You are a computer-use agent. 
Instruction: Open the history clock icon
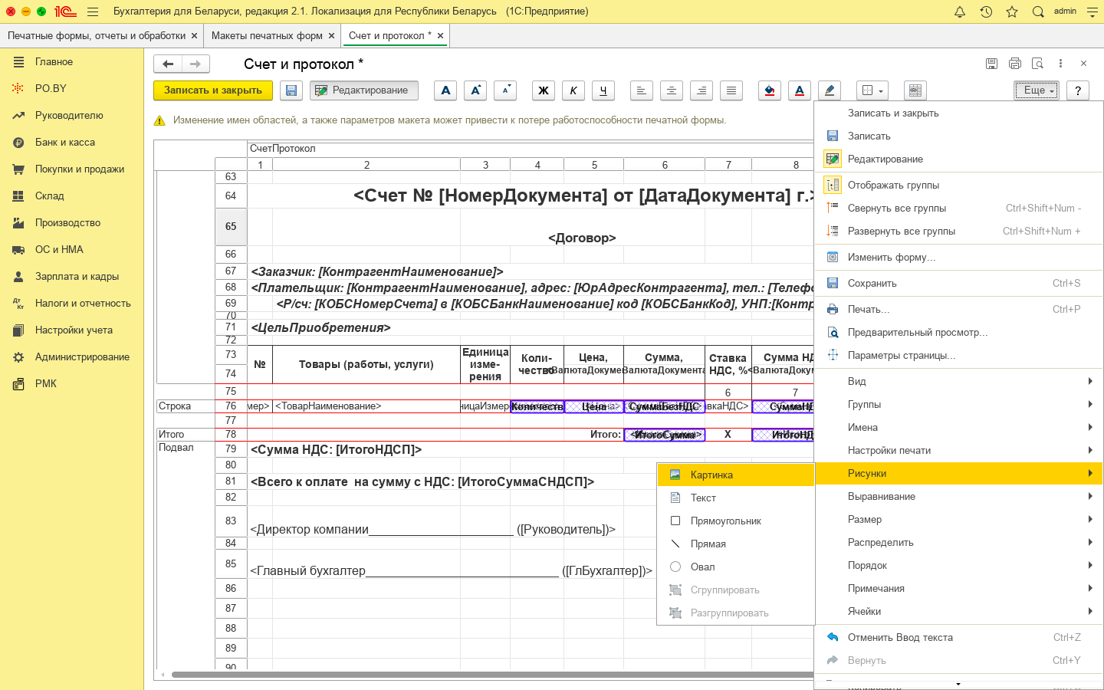986,11
